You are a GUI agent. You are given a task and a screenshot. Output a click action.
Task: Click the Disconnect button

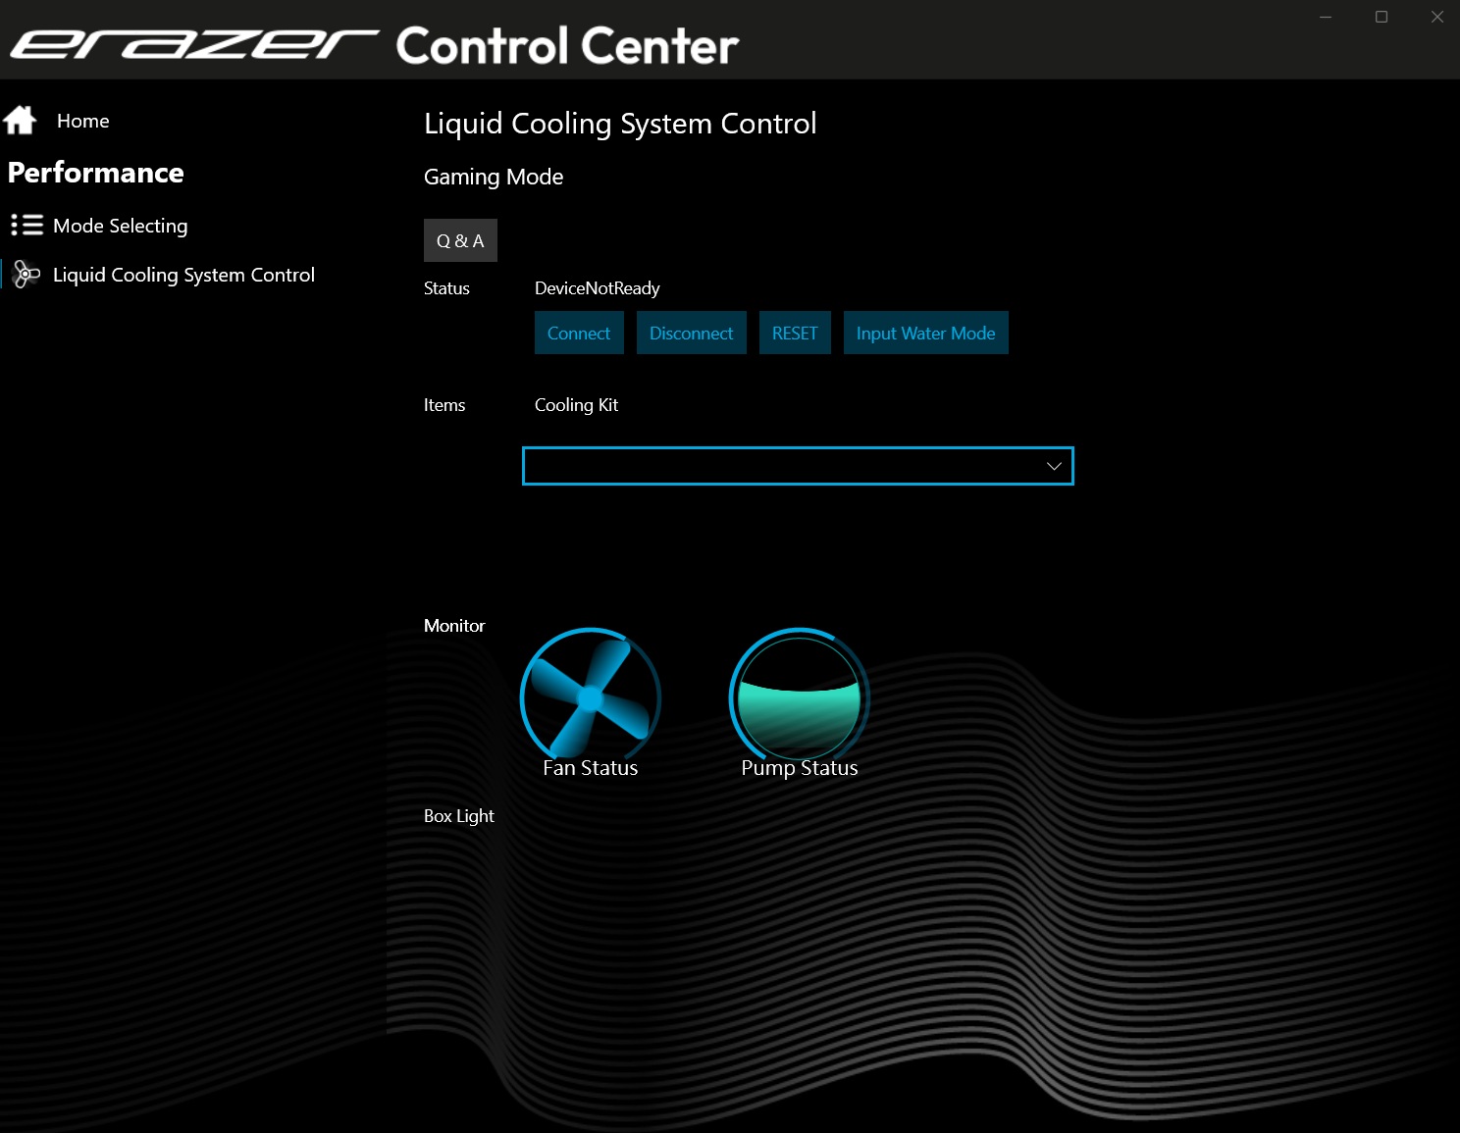(x=691, y=333)
